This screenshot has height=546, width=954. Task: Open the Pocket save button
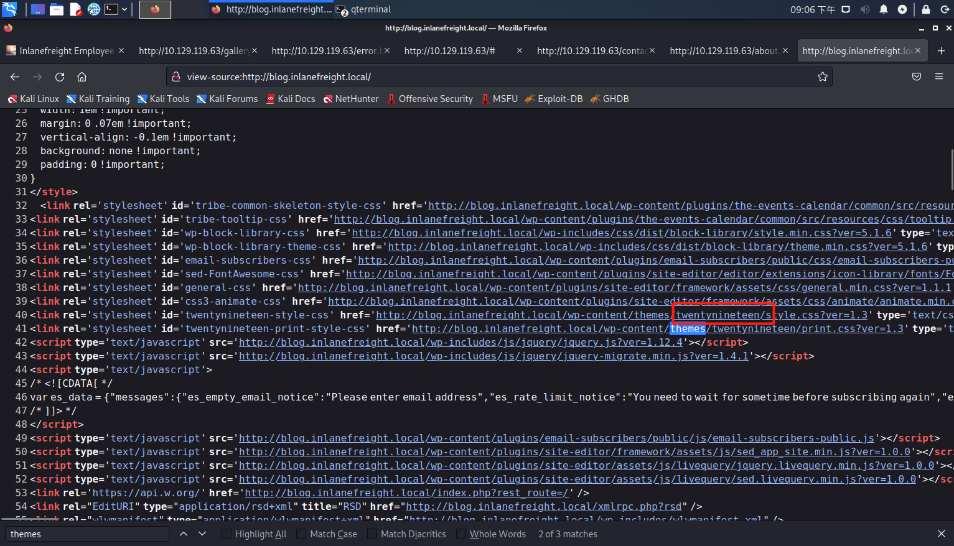[917, 76]
